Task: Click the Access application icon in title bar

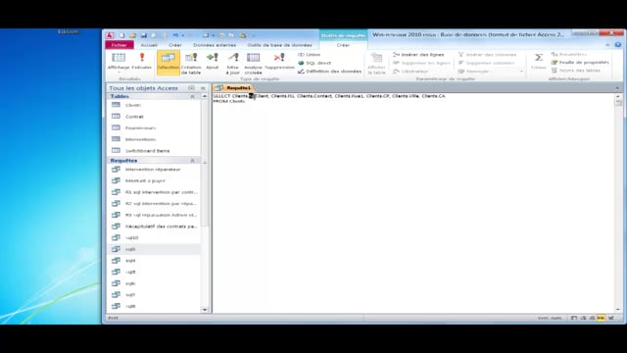Action: [109, 35]
